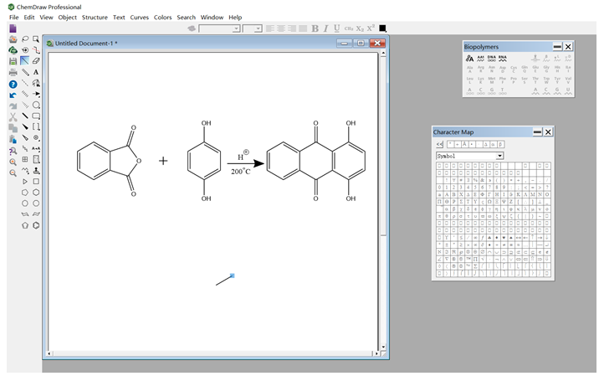Click the phthalic anhydride structure
Screen dimensions: 599x376
(x=109, y=161)
